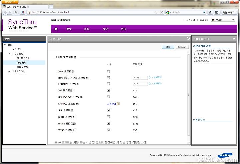Select the SyncThru Web Service browser tab
The height and width of the screenshot is (164, 240).
[x=25, y=7]
